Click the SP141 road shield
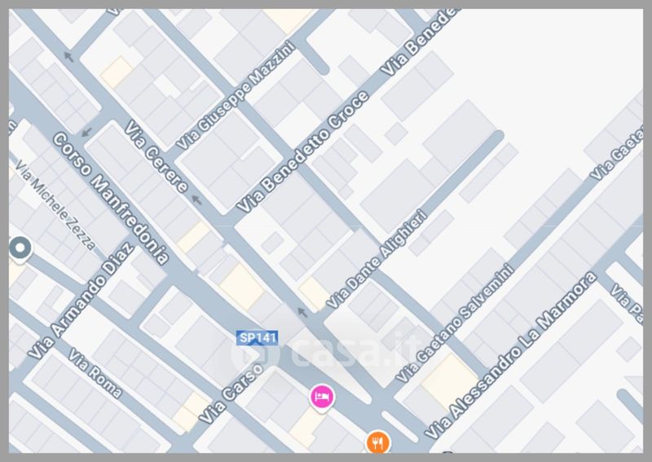 tap(257, 337)
